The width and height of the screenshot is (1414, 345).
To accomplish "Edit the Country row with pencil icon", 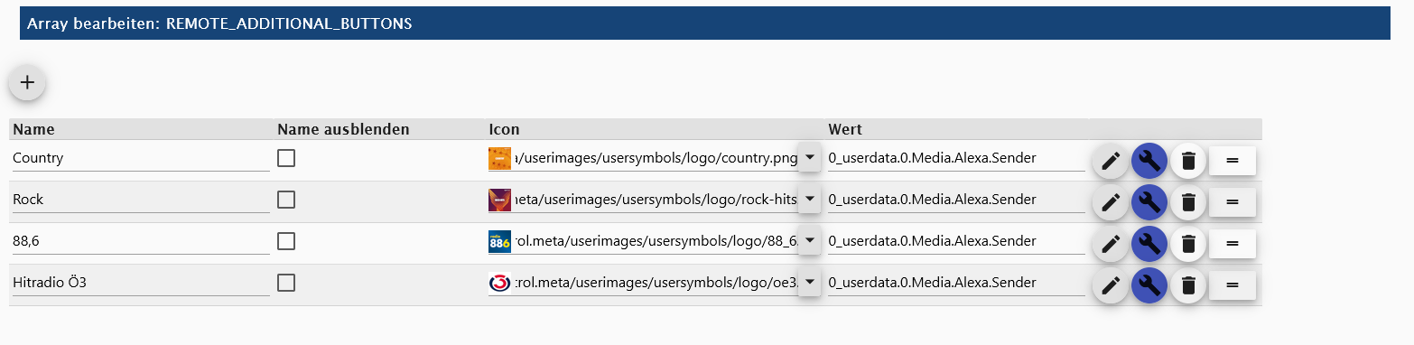I will coord(1111,162).
